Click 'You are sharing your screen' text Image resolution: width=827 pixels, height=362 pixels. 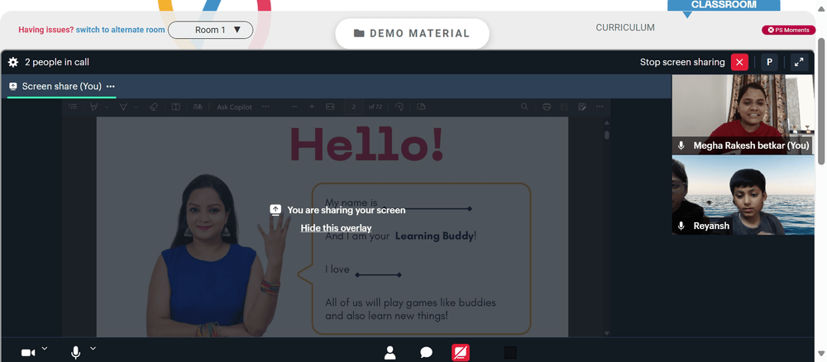[x=347, y=210]
